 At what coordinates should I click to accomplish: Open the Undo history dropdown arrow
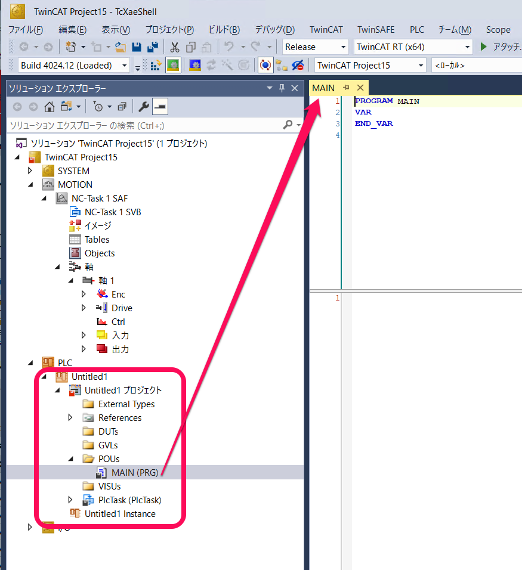pyautogui.click(x=243, y=47)
